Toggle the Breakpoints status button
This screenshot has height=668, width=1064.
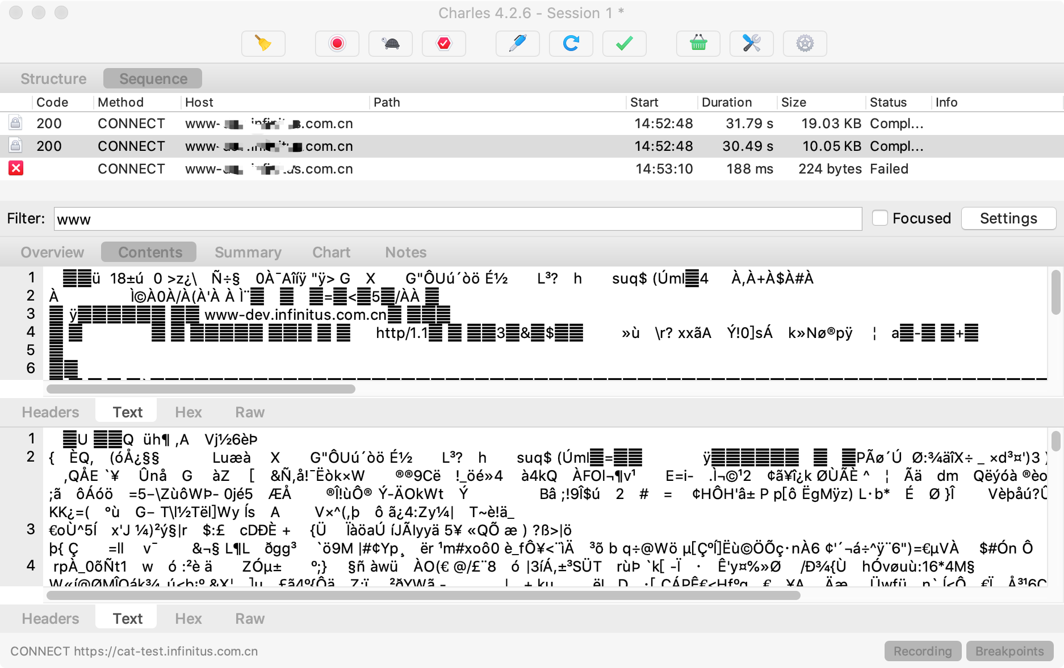click(x=1009, y=651)
